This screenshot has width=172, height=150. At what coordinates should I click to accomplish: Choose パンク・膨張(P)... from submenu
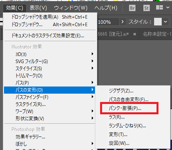click(133, 108)
